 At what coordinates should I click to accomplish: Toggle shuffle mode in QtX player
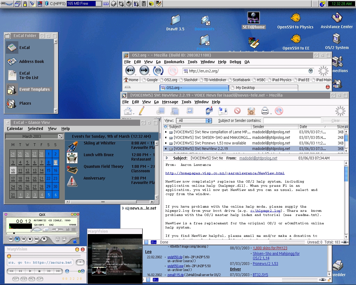(x=58, y=239)
